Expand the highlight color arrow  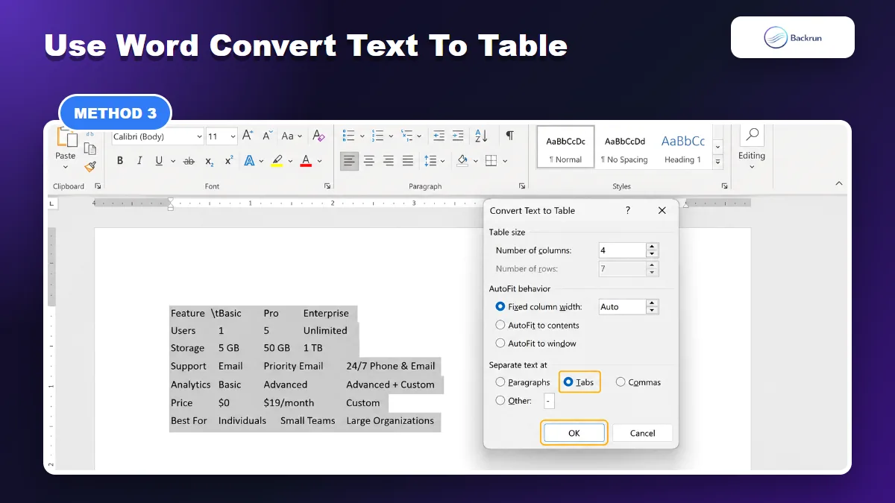point(291,160)
